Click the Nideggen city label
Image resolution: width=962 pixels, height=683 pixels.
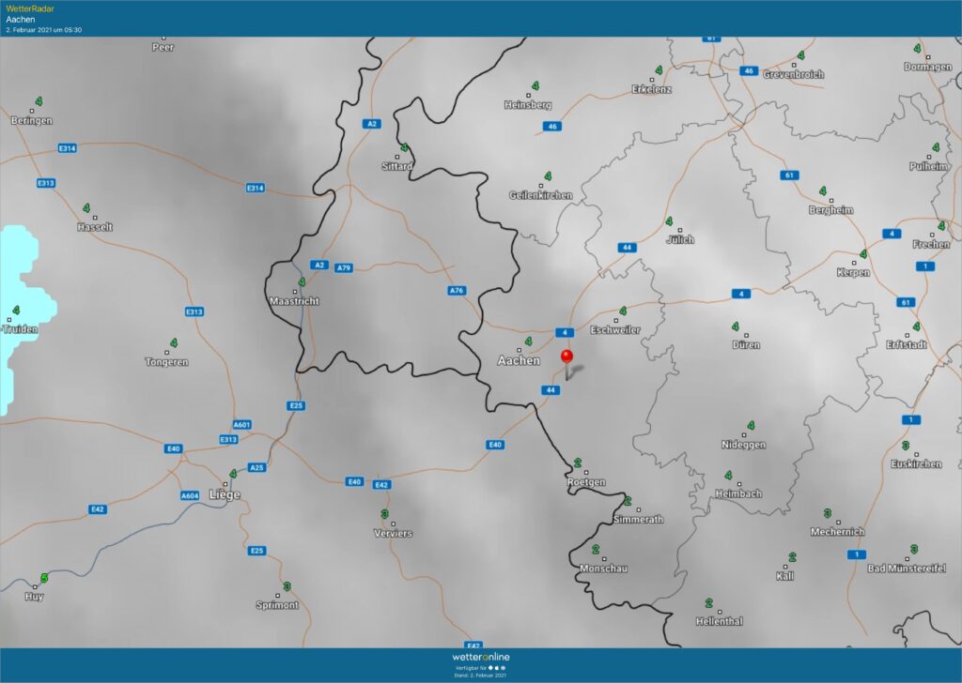click(743, 444)
